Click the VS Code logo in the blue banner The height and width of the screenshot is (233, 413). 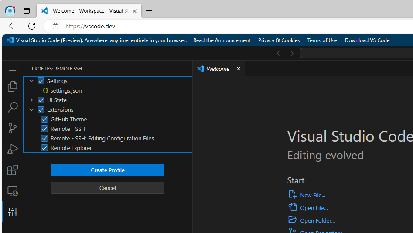pyautogui.click(x=10, y=40)
